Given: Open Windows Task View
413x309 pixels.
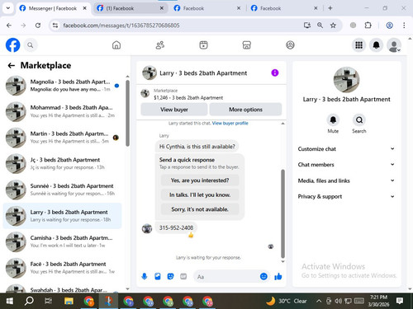Looking at the screenshot, I should (49, 301).
